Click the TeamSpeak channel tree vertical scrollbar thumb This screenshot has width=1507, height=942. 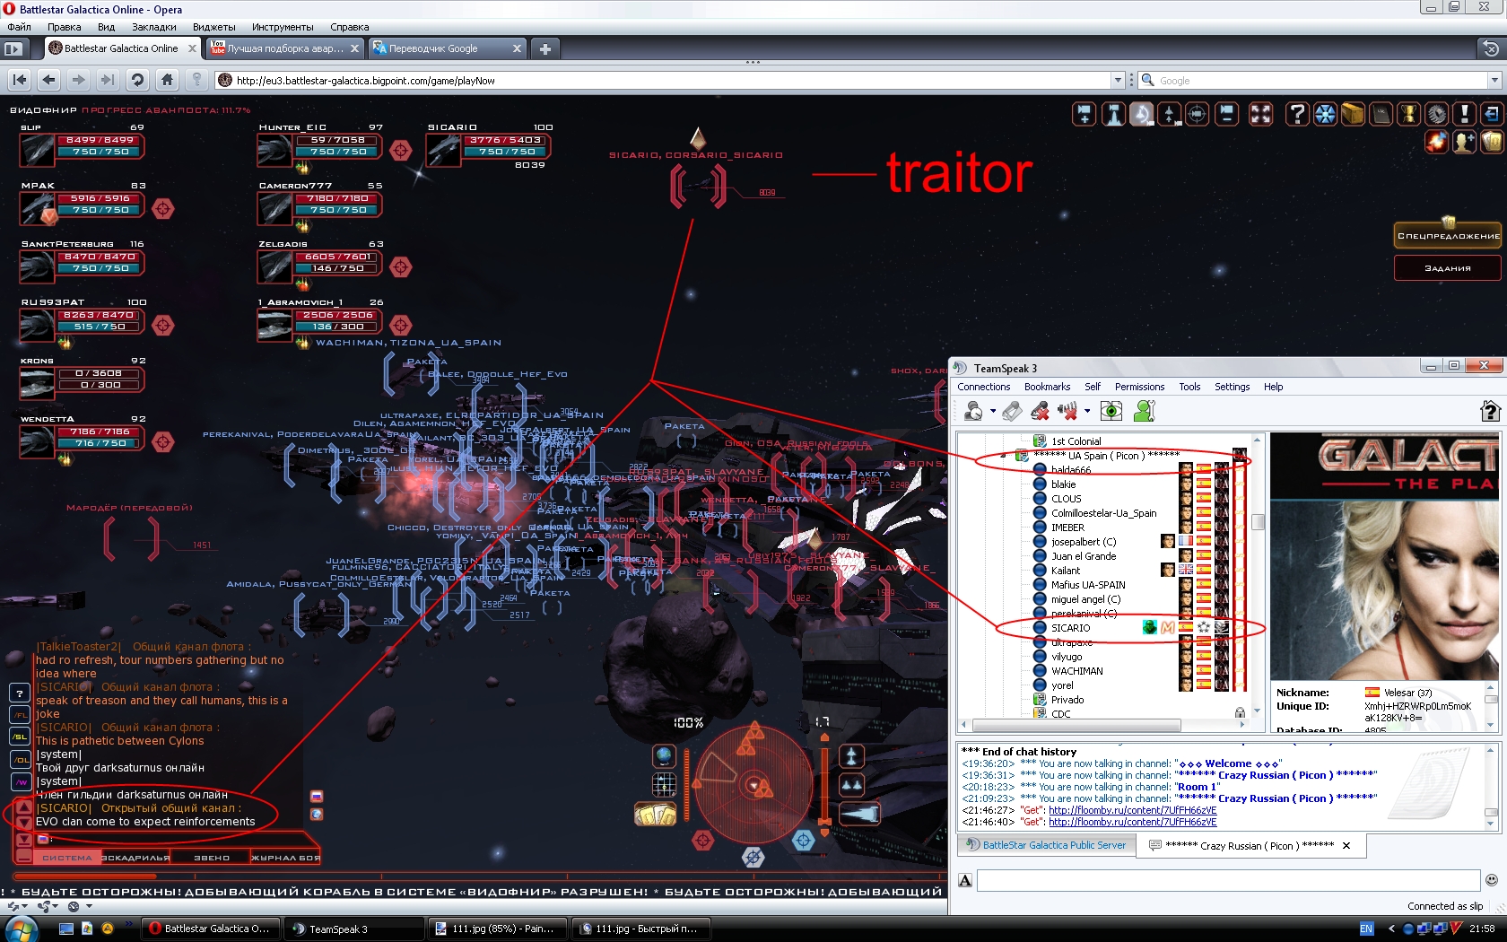click(x=1258, y=522)
